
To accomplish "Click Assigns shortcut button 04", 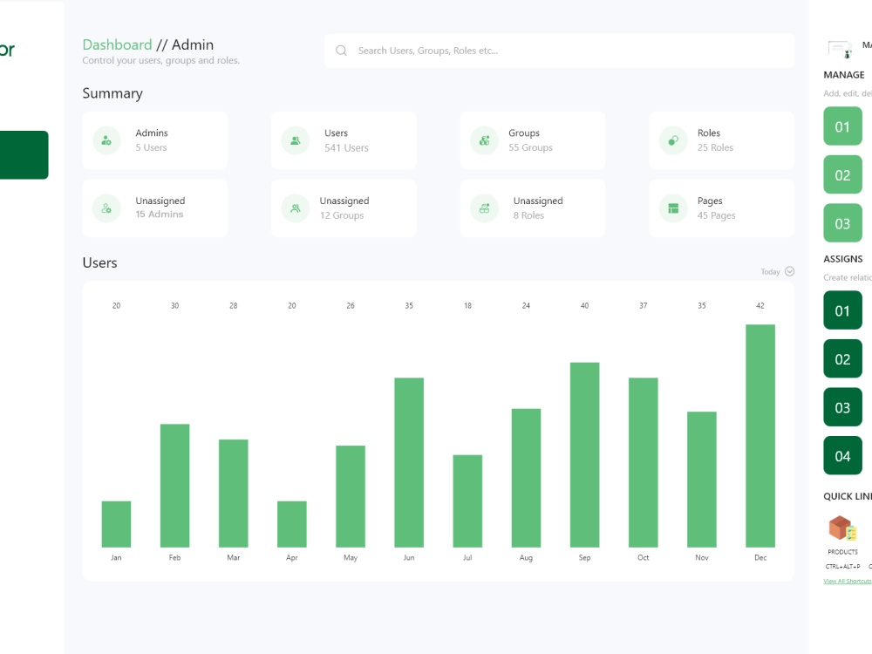I will pos(842,455).
